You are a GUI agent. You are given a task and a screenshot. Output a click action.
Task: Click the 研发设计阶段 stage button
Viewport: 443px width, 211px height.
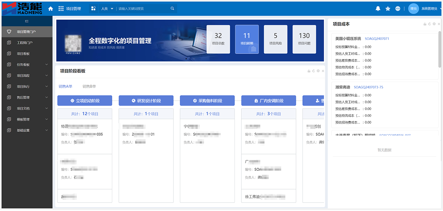point(146,101)
